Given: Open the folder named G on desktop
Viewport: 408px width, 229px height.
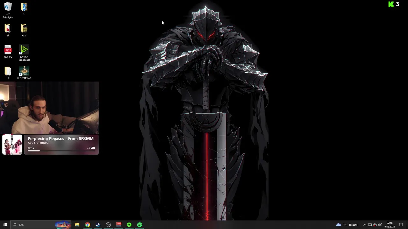Looking at the screenshot, I should tap(24, 9).
